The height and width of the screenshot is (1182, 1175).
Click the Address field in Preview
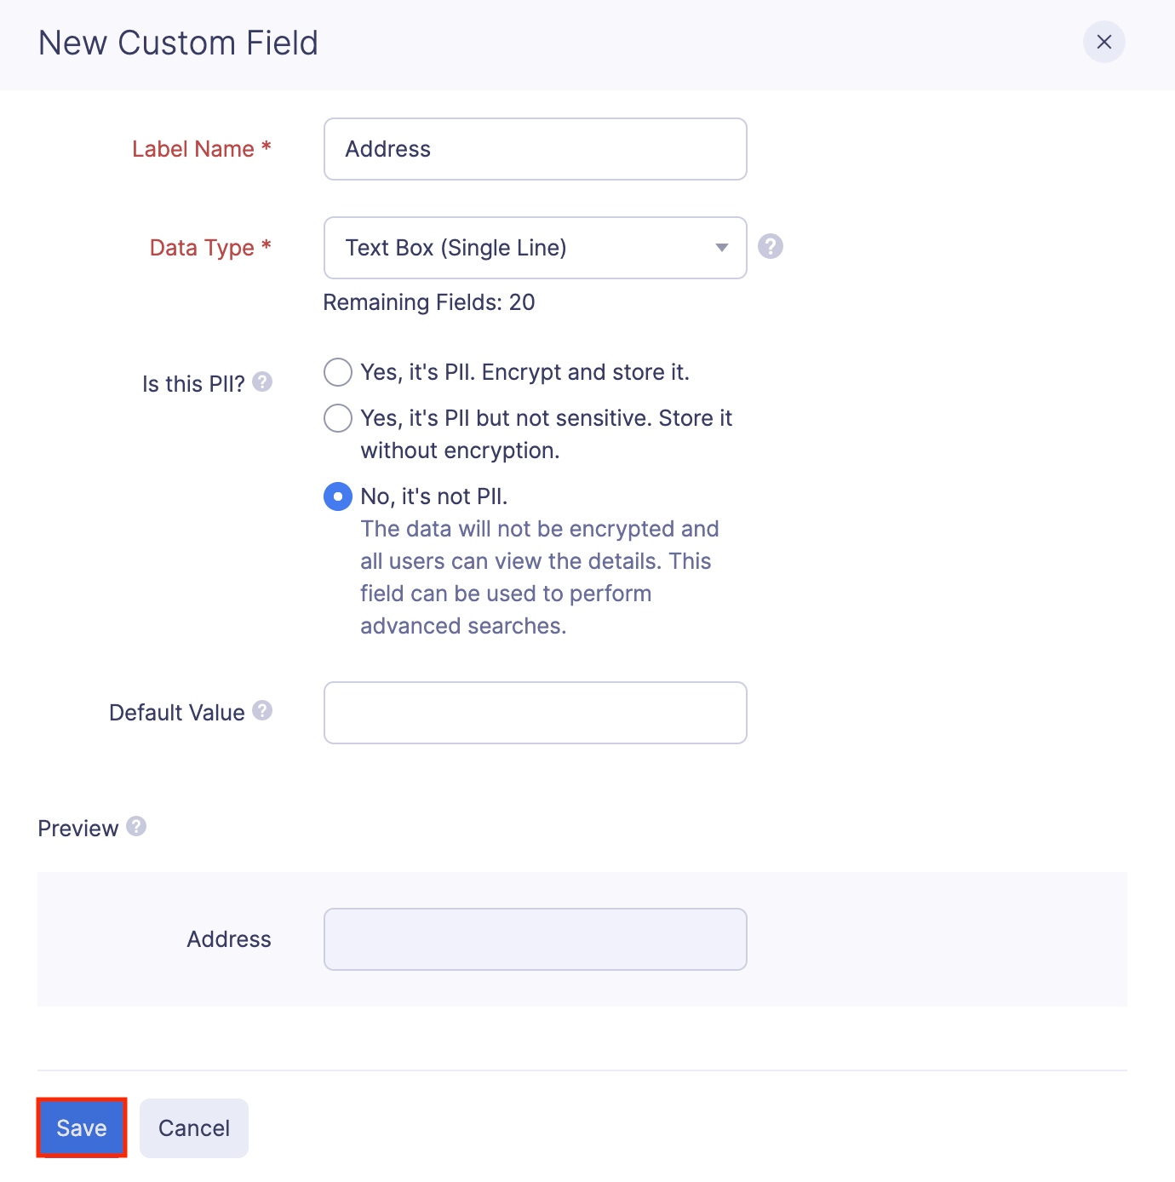[x=535, y=939]
